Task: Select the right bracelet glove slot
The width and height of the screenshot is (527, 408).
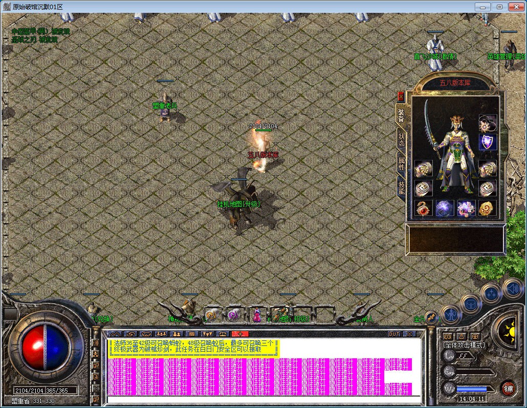Action: click(488, 168)
